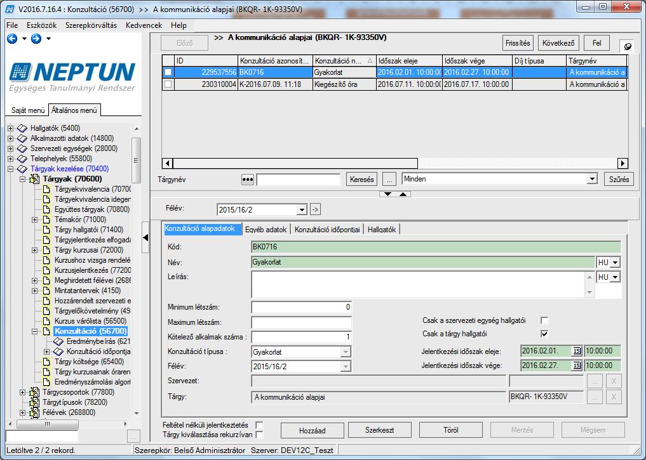646x460 pixels.
Task: Open the pin icon at top right
Action: [x=627, y=46]
